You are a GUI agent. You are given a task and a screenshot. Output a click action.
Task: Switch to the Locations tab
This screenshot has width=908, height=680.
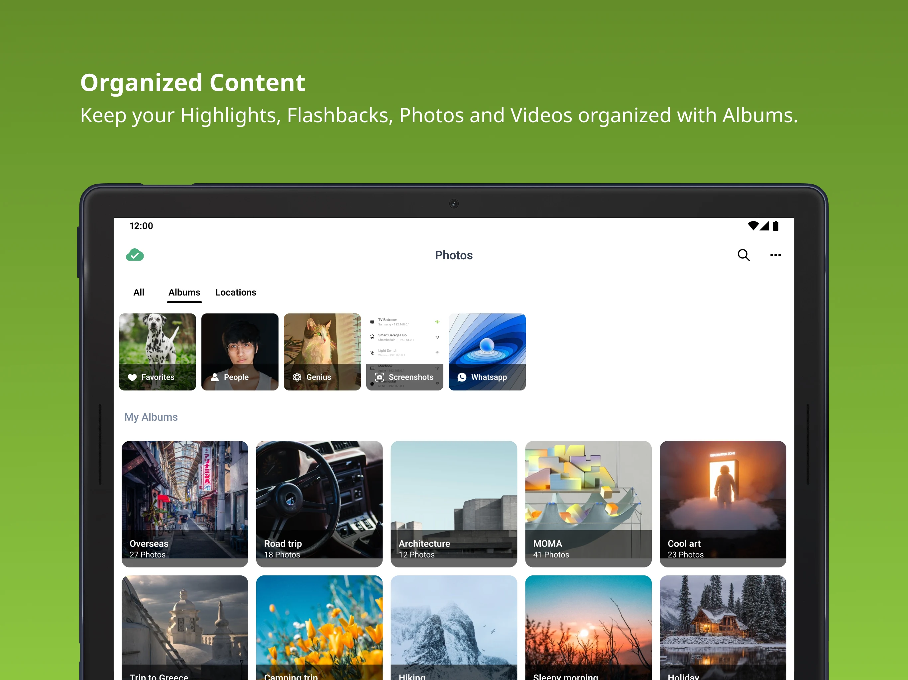click(236, 293)
